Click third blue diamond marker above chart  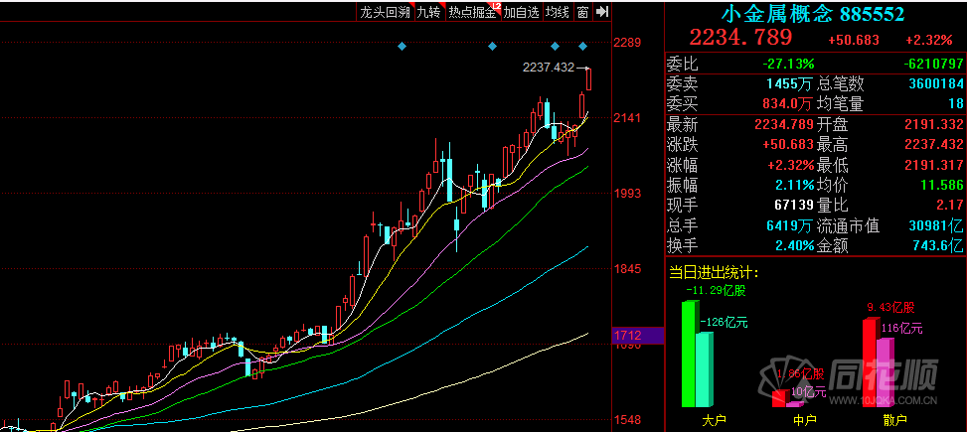coord(555,47)
